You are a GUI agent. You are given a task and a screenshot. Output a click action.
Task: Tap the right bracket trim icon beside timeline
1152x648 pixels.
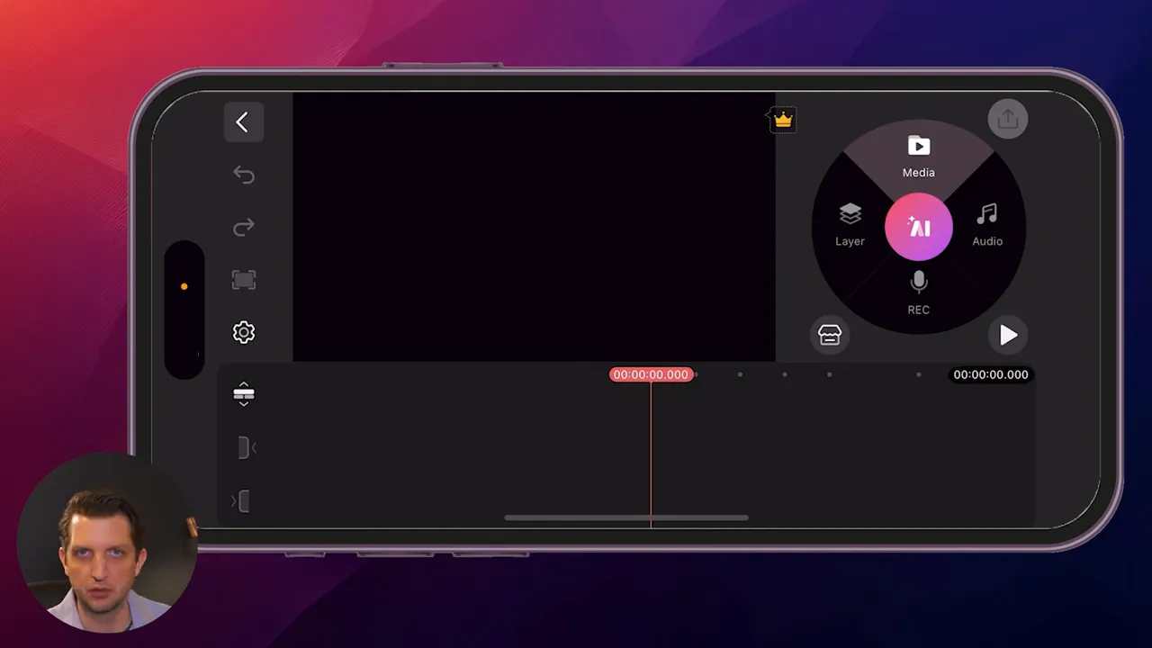click(245, 501)
